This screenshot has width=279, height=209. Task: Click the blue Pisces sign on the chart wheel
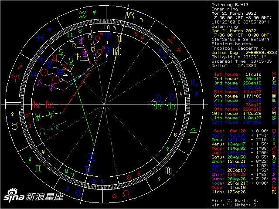41,38
